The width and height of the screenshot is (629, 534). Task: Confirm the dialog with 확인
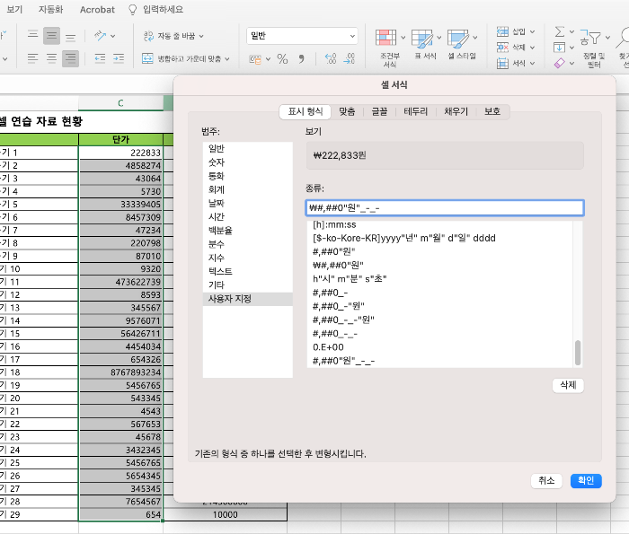(x=586, y=480)
